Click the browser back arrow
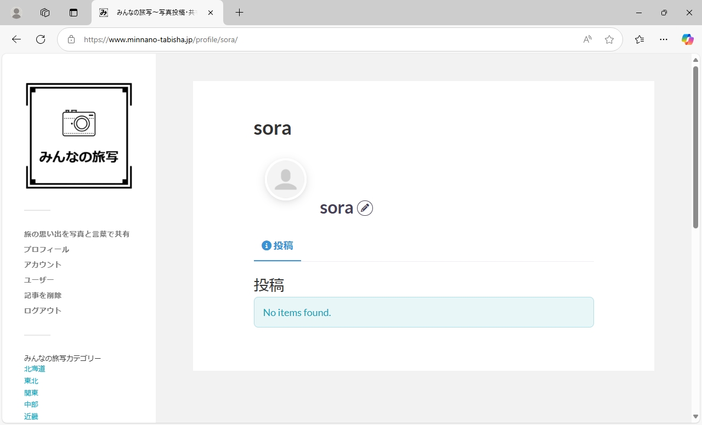The height and width of the screenshot is (425, 702). 16,39
